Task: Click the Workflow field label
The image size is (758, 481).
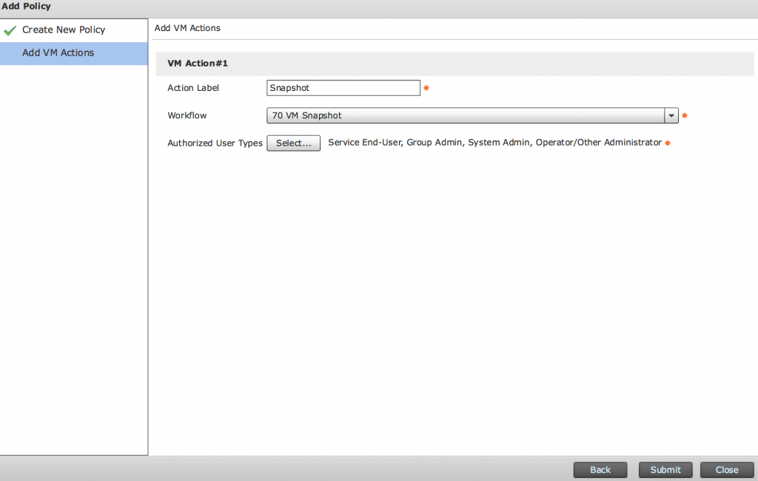Action: point(186,115)
